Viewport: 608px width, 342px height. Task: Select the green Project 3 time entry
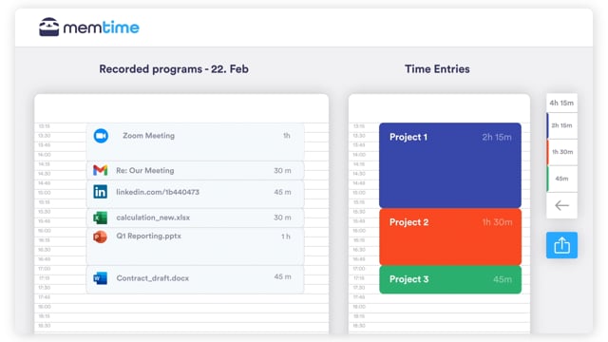point(450,279)
